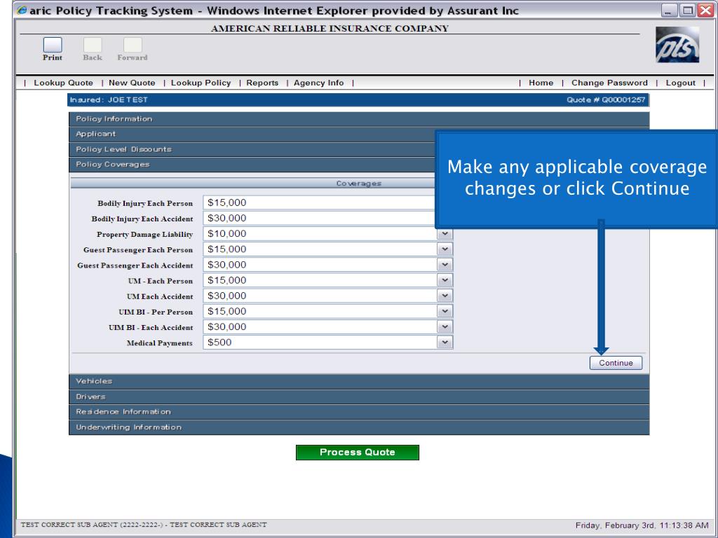Open the Bodily Injury Each Person dropdown
Image resolution: width=718 pixels, height=538 pixels.
click(319, 202)
